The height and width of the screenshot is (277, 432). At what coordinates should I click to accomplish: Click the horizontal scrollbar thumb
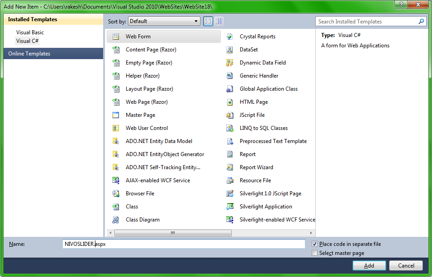(x=173, y=233)
